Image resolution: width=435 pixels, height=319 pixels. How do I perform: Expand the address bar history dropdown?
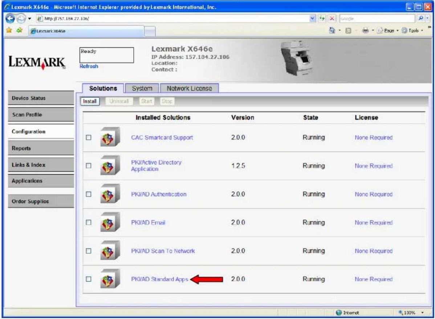312,19
